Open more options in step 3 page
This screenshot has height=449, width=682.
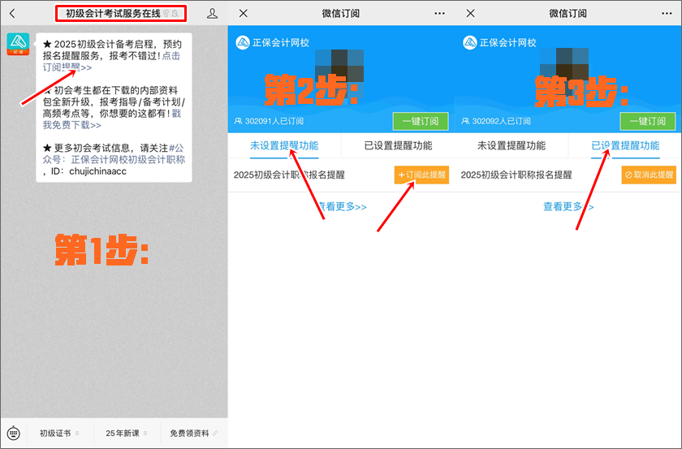[667, 14]
